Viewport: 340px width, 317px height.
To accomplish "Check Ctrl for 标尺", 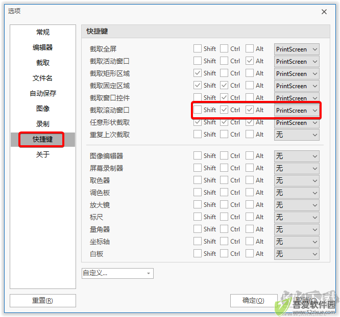I will [x=224, y=217].
